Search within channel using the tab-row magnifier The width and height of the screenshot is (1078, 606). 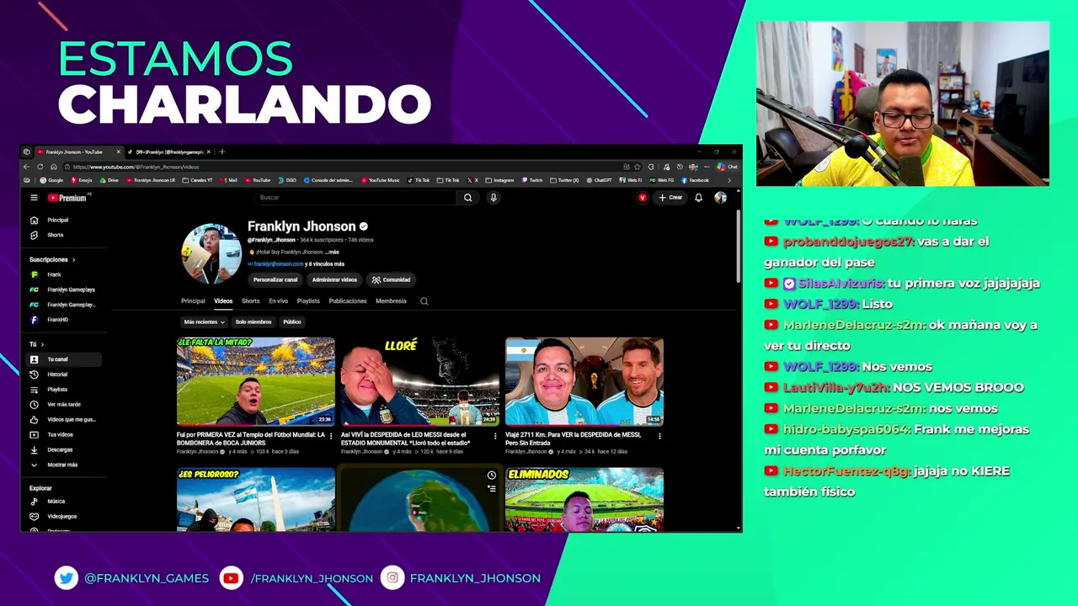pyautogui.click(x=424, y=301)
